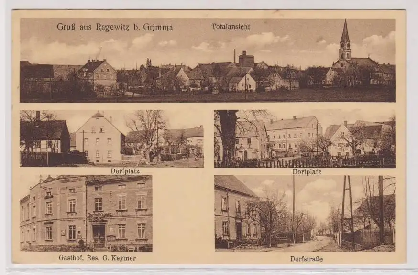The height and width of the screenshot is (275, 418).
Task: Select the Dorfplatz photo with the half-timbered house
Action: click(112, 139)
